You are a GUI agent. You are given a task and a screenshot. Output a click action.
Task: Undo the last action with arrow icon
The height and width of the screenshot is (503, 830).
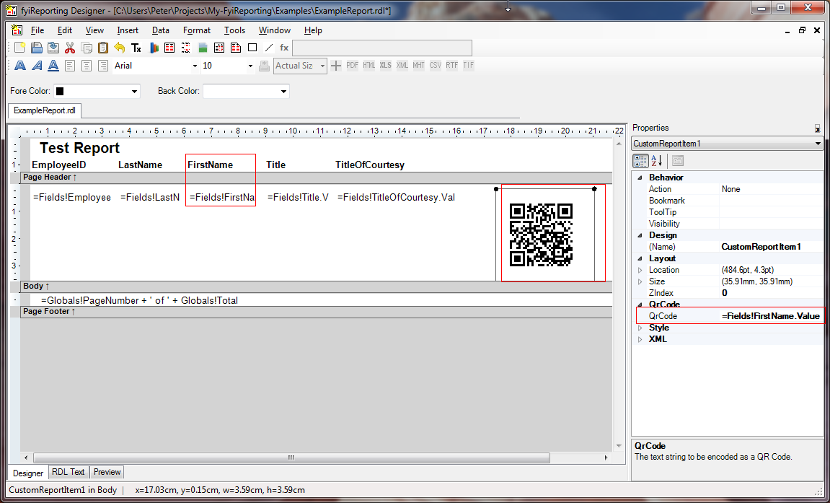click(120, 48)
